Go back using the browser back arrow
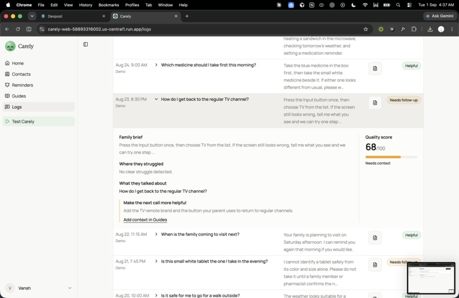This screenshot has width=459, height=298. click(x=7, y=29)
